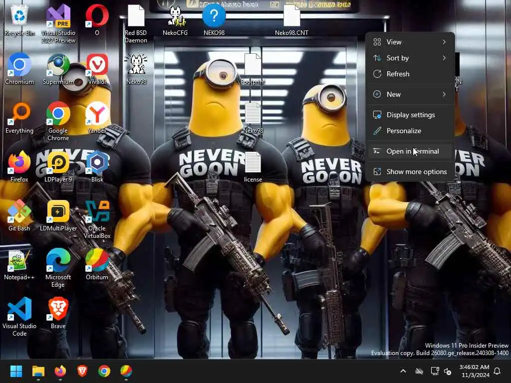Image resolution: width=511 pixels, height=383 pixels.
Task: Open the New submenu
Action: [410, 94]
